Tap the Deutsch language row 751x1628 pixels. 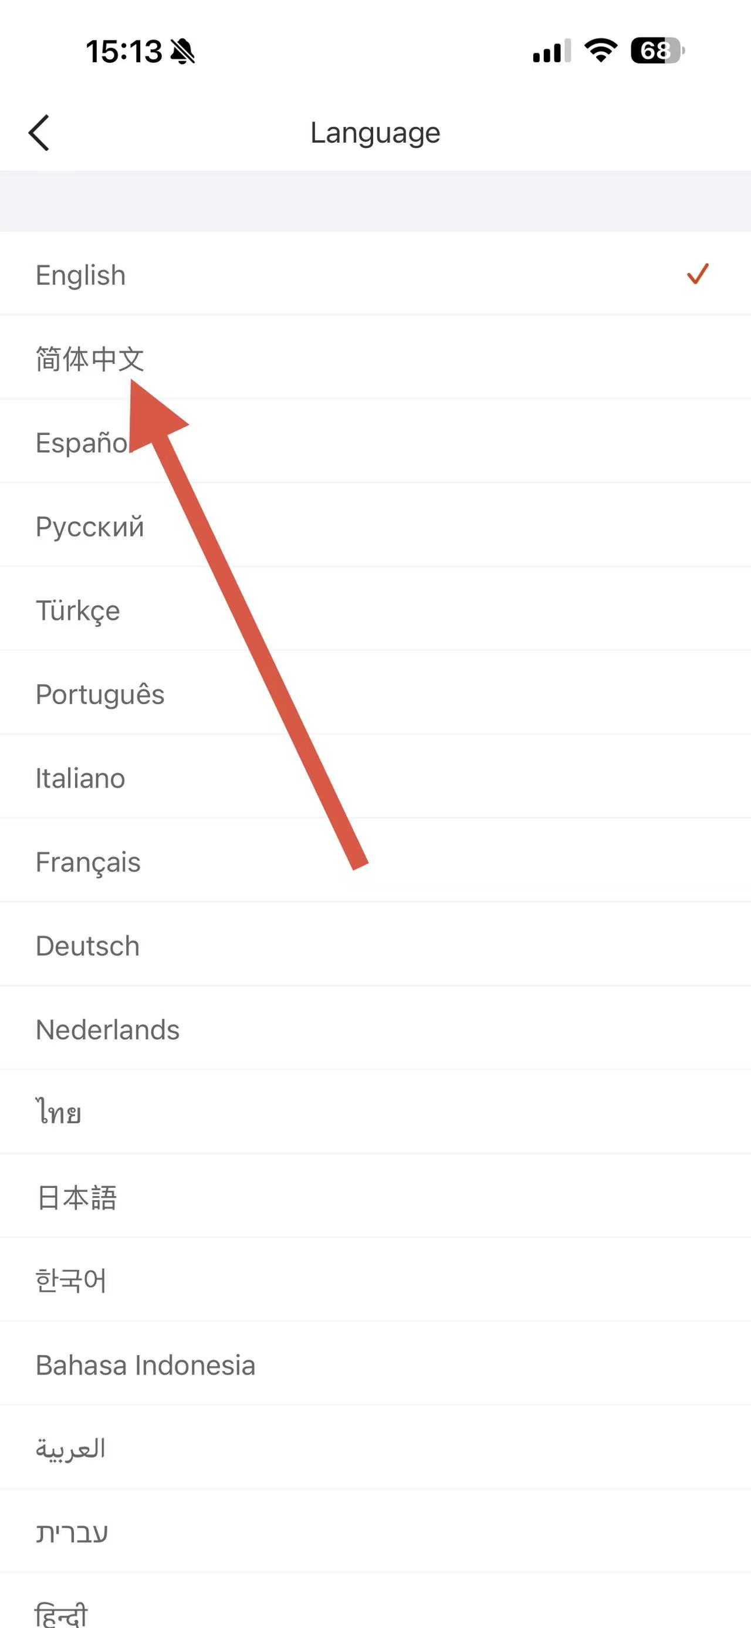point(88,946)
